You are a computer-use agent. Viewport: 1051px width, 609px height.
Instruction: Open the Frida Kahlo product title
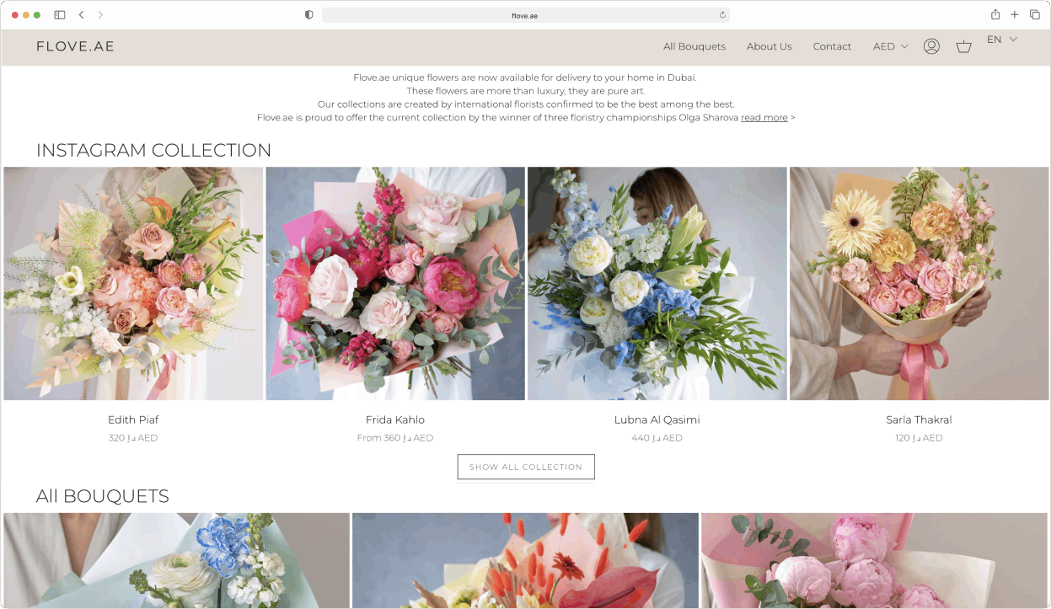(395, 419)
